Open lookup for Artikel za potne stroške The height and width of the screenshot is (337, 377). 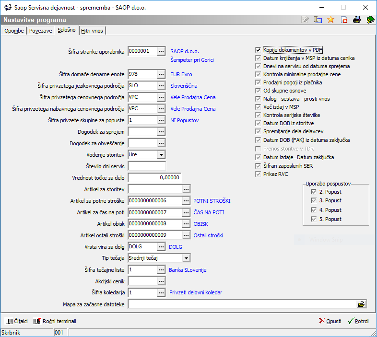tap(186, 201)
